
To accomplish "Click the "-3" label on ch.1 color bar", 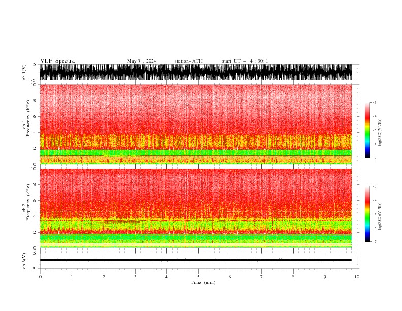I will (375, 102).
